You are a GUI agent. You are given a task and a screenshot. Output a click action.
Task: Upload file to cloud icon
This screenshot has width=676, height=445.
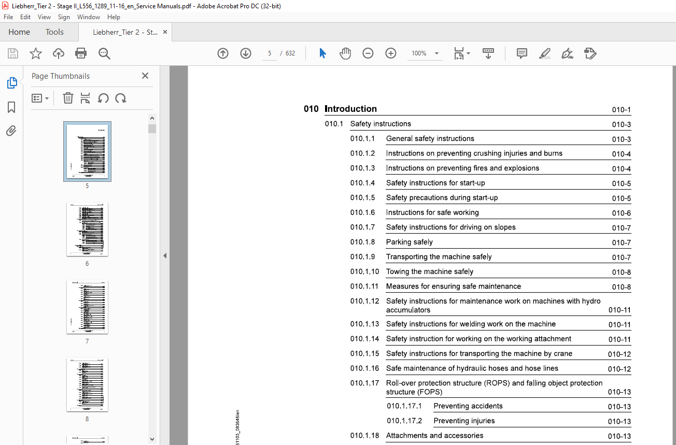point(59,53)
